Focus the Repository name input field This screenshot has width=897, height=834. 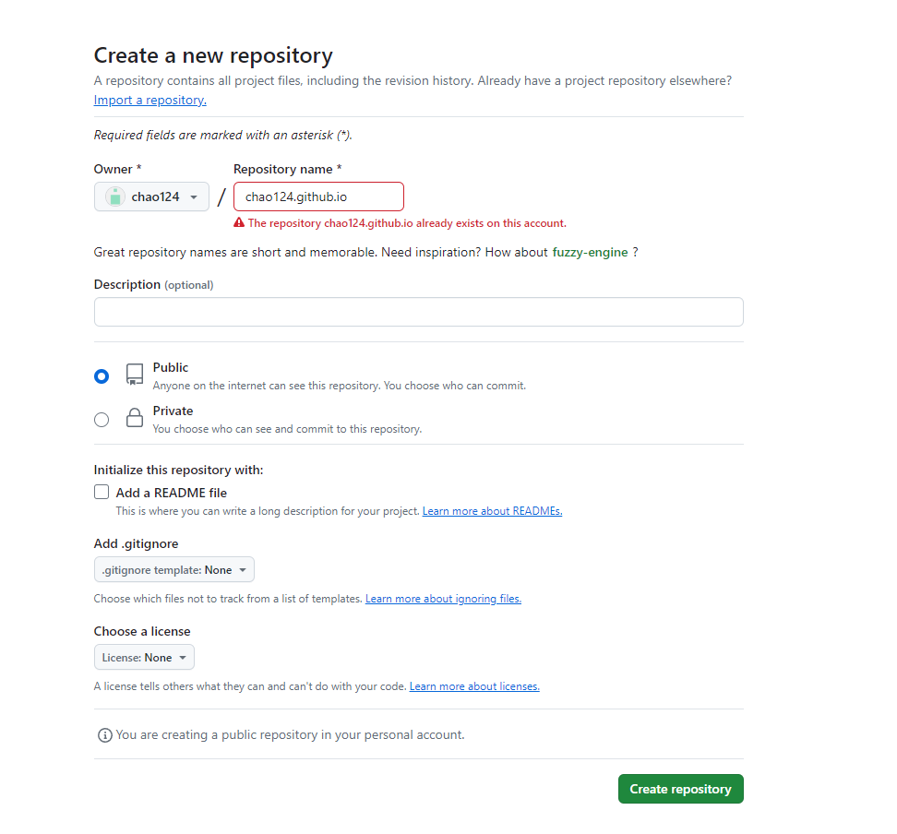click(318, 197)
